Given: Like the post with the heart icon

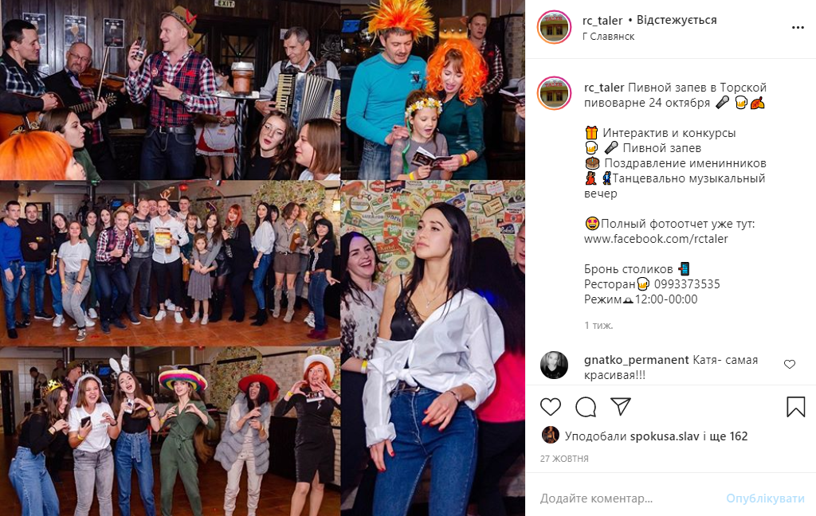Looking at the screenshot, I should tap(550, 407).
